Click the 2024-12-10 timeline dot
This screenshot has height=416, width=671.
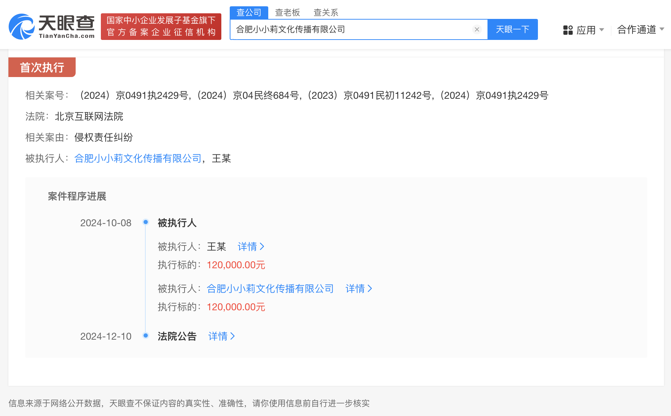pos(146,335)
